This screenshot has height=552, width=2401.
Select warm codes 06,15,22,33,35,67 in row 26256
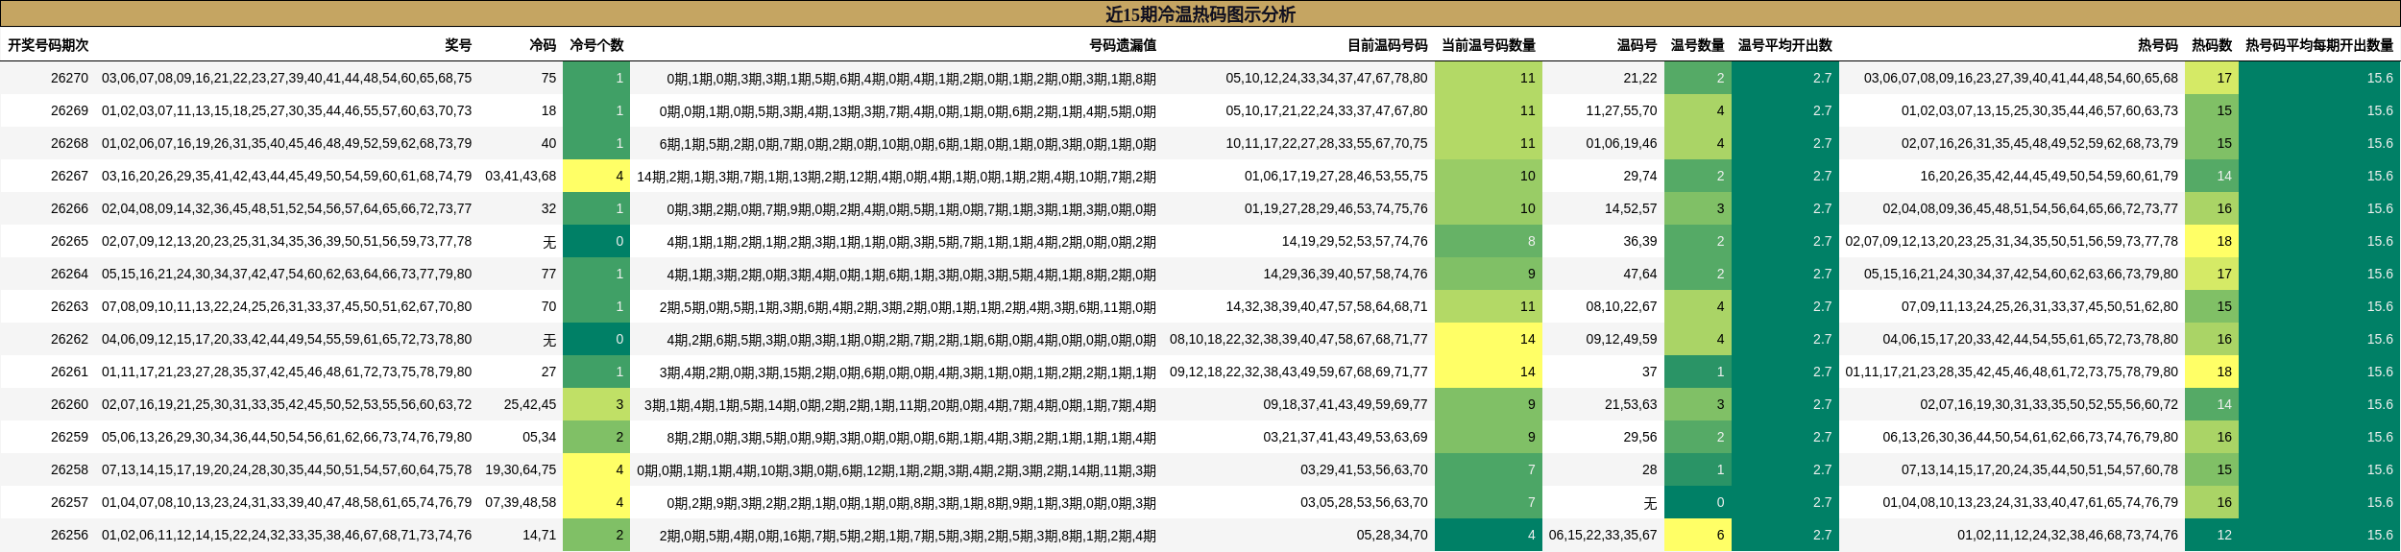(1603, 535)
